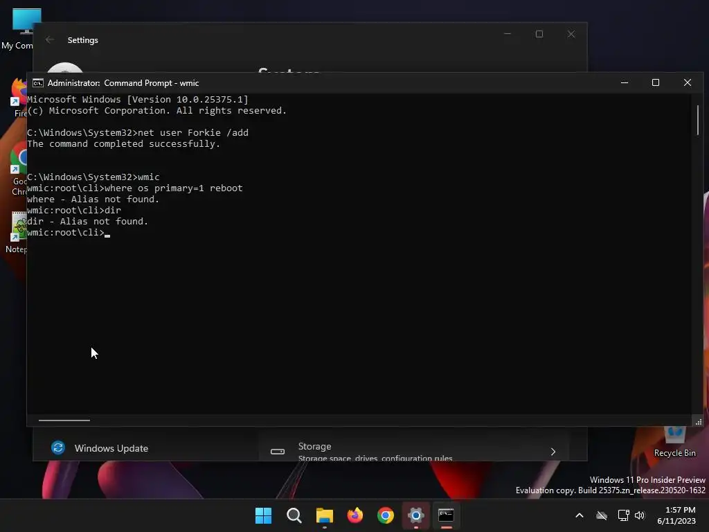Click Microsoft Windows version line
This screenshot has height=532, width=709.
pyautogui.click(x=138, y=100)
